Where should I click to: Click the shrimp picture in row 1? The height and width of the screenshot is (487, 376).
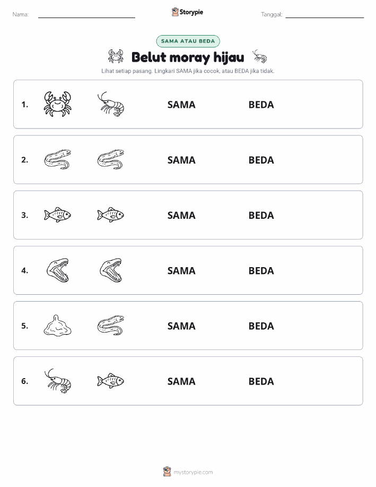[x=111, y=104]
